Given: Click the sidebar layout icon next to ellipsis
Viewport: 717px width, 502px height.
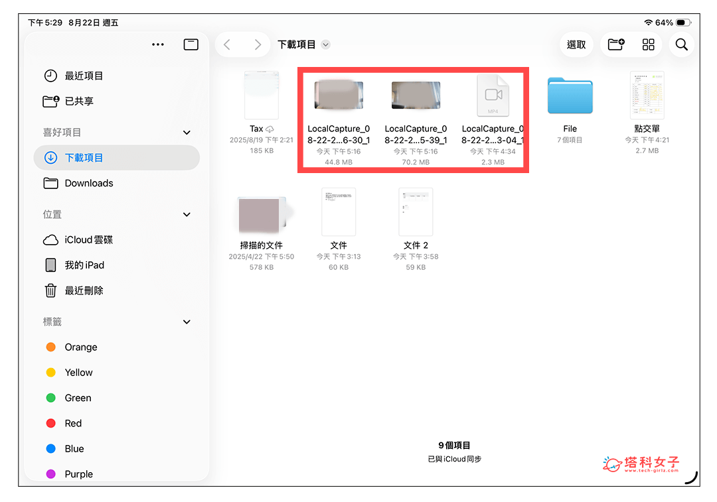Looking at the screenshot, I should click(x=191, y=44).
